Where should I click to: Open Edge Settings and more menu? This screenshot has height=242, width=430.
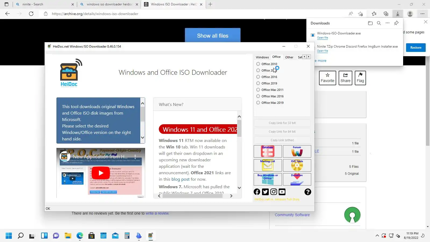(x=422, y=14)
